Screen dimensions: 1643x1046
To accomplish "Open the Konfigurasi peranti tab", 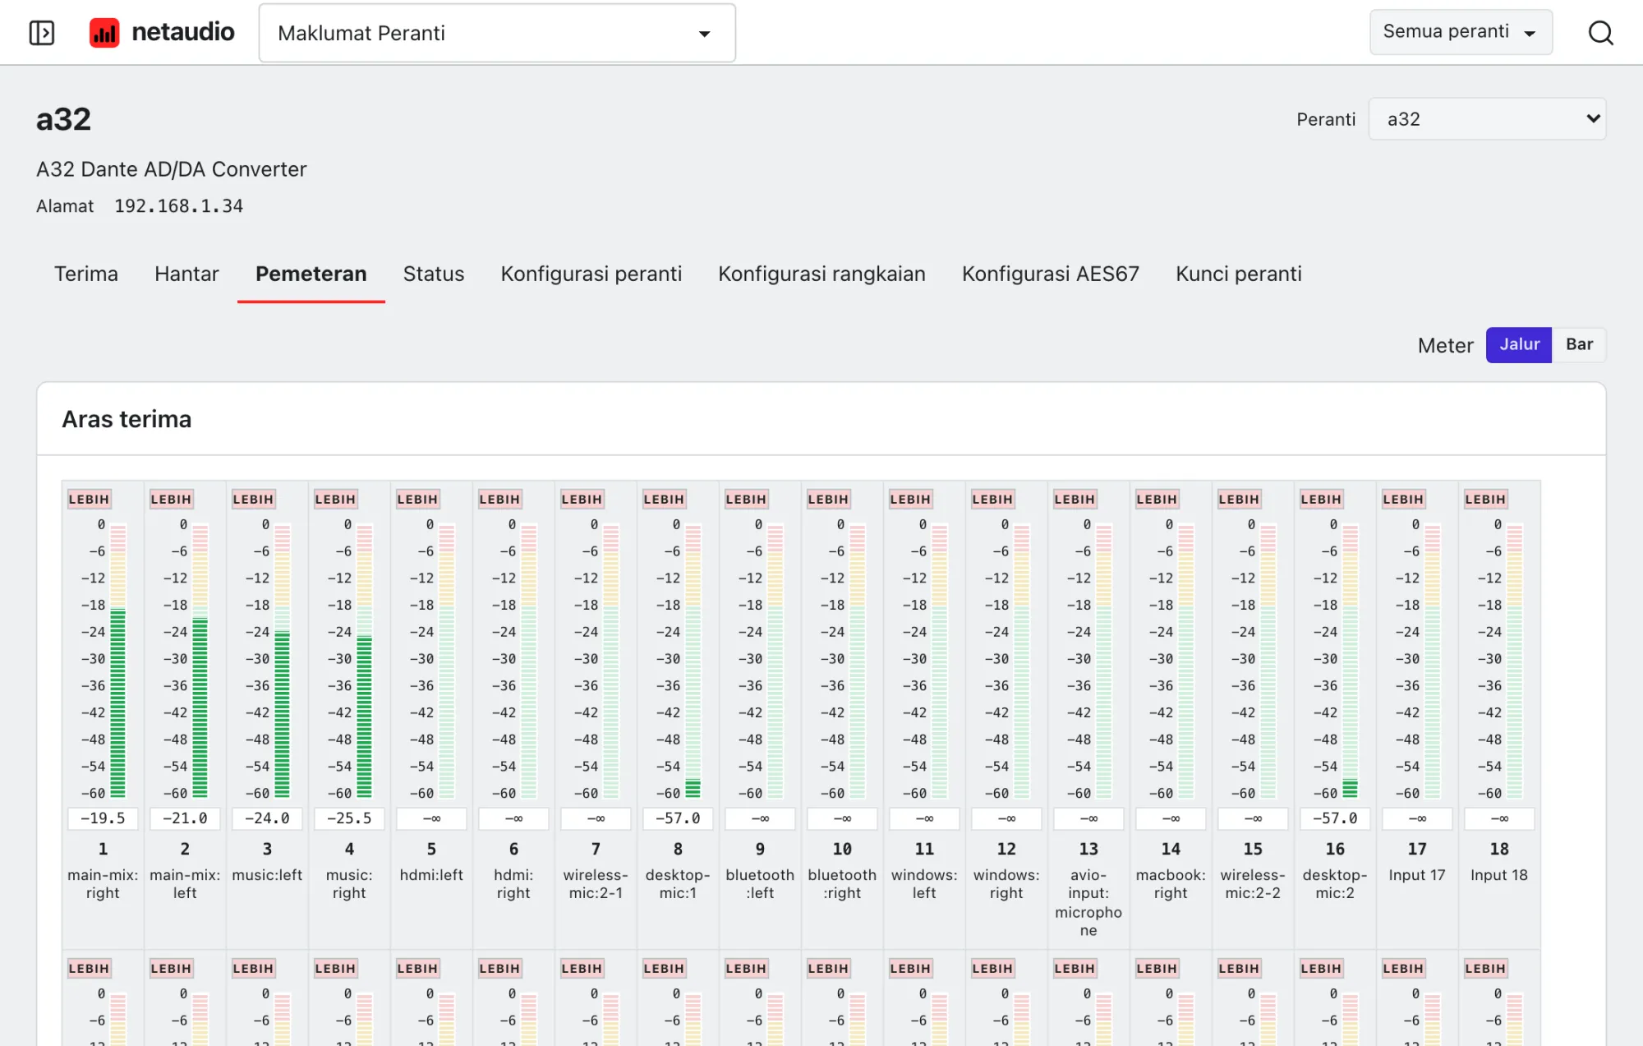I will pyautogui.click(x=591, y=274).
